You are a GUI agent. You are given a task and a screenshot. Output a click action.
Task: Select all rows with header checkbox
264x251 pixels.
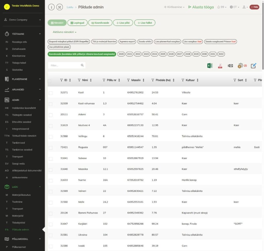[x=49, y=81]
